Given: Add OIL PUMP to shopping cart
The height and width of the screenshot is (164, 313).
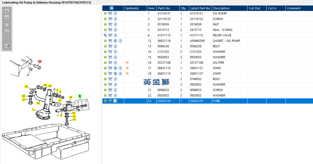Looking at the screenshot, I should [110, 13].
